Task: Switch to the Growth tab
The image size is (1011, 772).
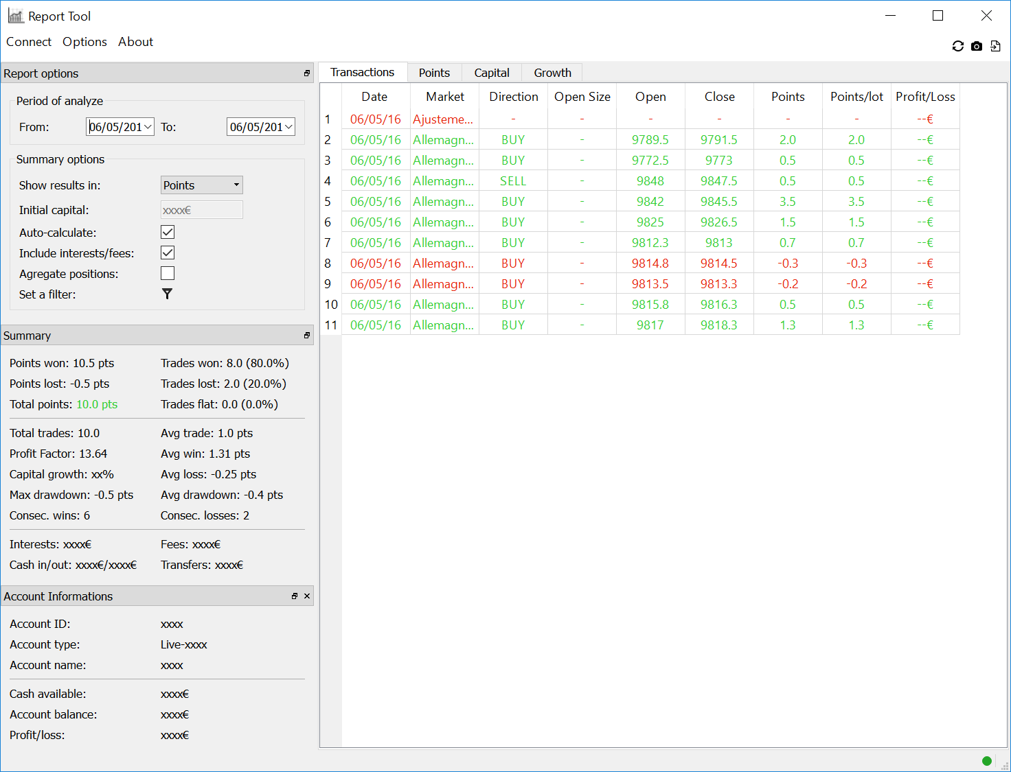Action: [x=552, y=73]
